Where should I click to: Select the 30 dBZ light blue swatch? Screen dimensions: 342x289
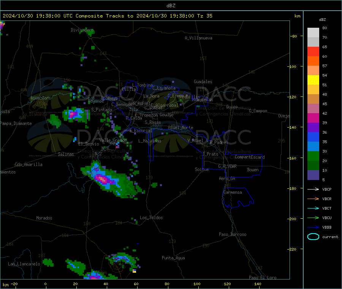(x=313, y=147)
